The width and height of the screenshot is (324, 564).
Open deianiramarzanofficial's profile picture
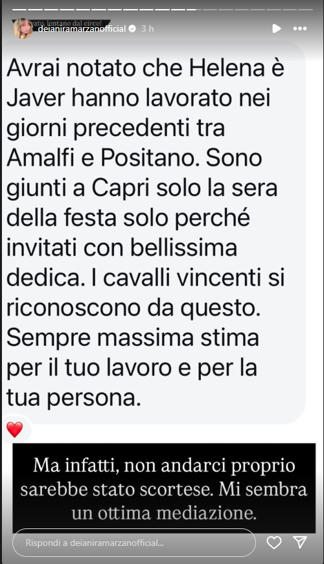click(23, 28)
